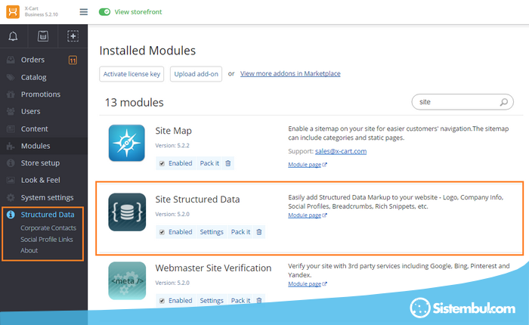The image size is (529, 325).
Task: Click the Catalog tag icon
Action: tap(11, 77)
